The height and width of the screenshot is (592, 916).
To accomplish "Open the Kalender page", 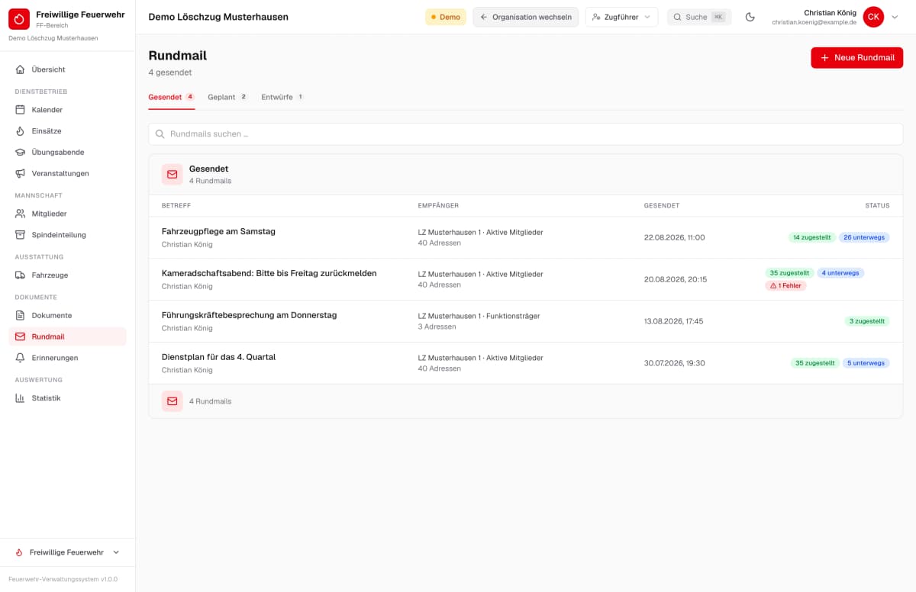I will [x=67, y=110].
